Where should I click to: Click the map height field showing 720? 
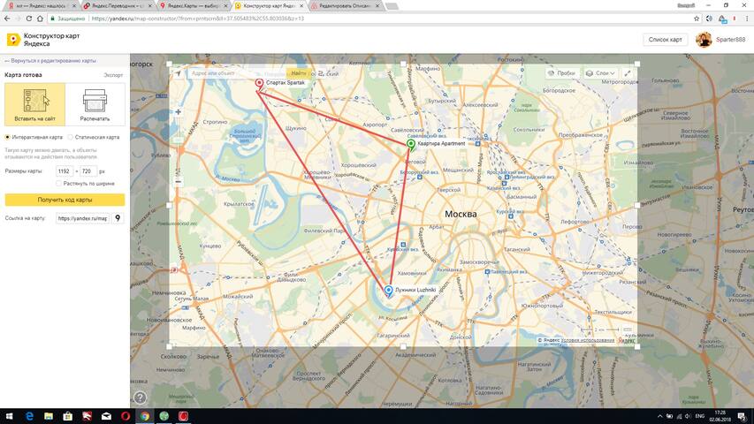click(88, 171)
